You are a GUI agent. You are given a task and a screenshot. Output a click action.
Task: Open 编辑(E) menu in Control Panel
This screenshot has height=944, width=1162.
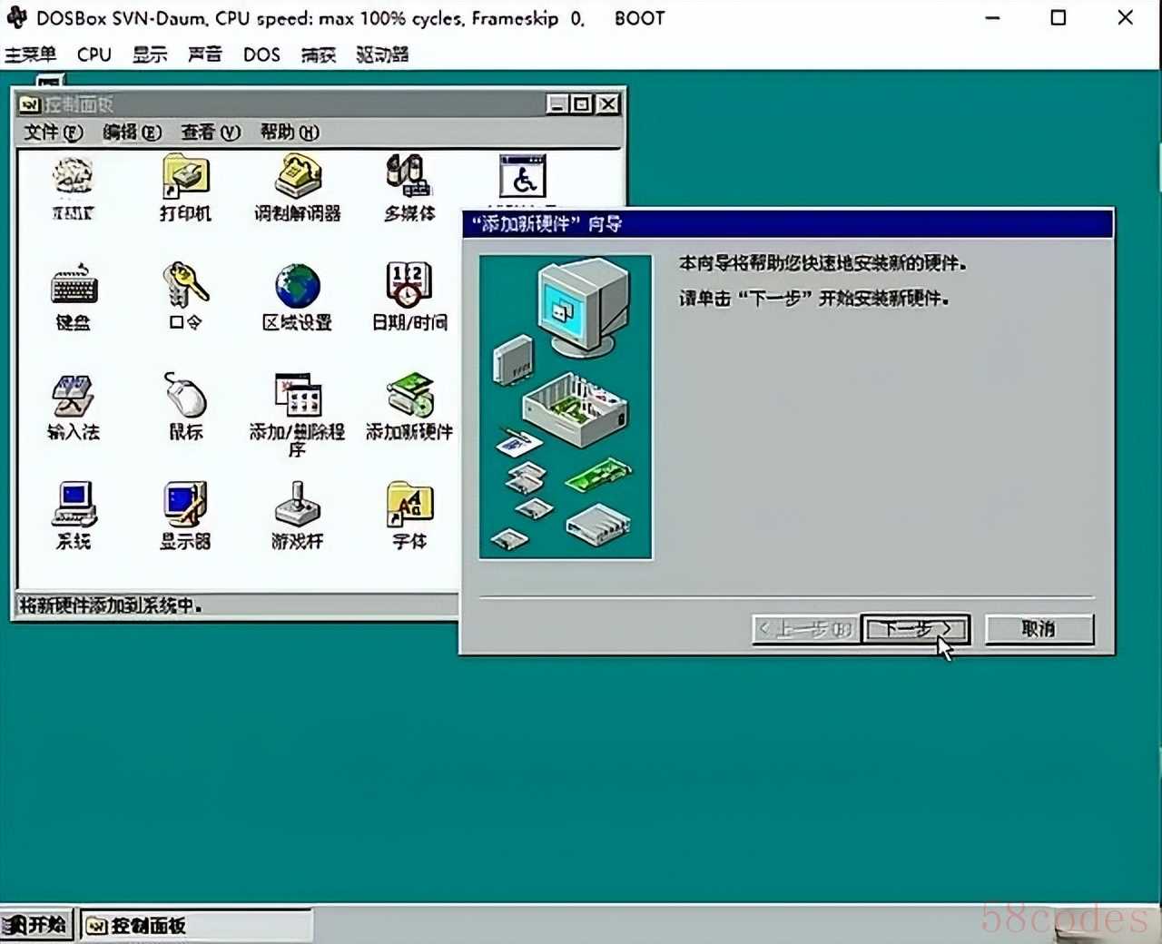click(x=132, y=133)
